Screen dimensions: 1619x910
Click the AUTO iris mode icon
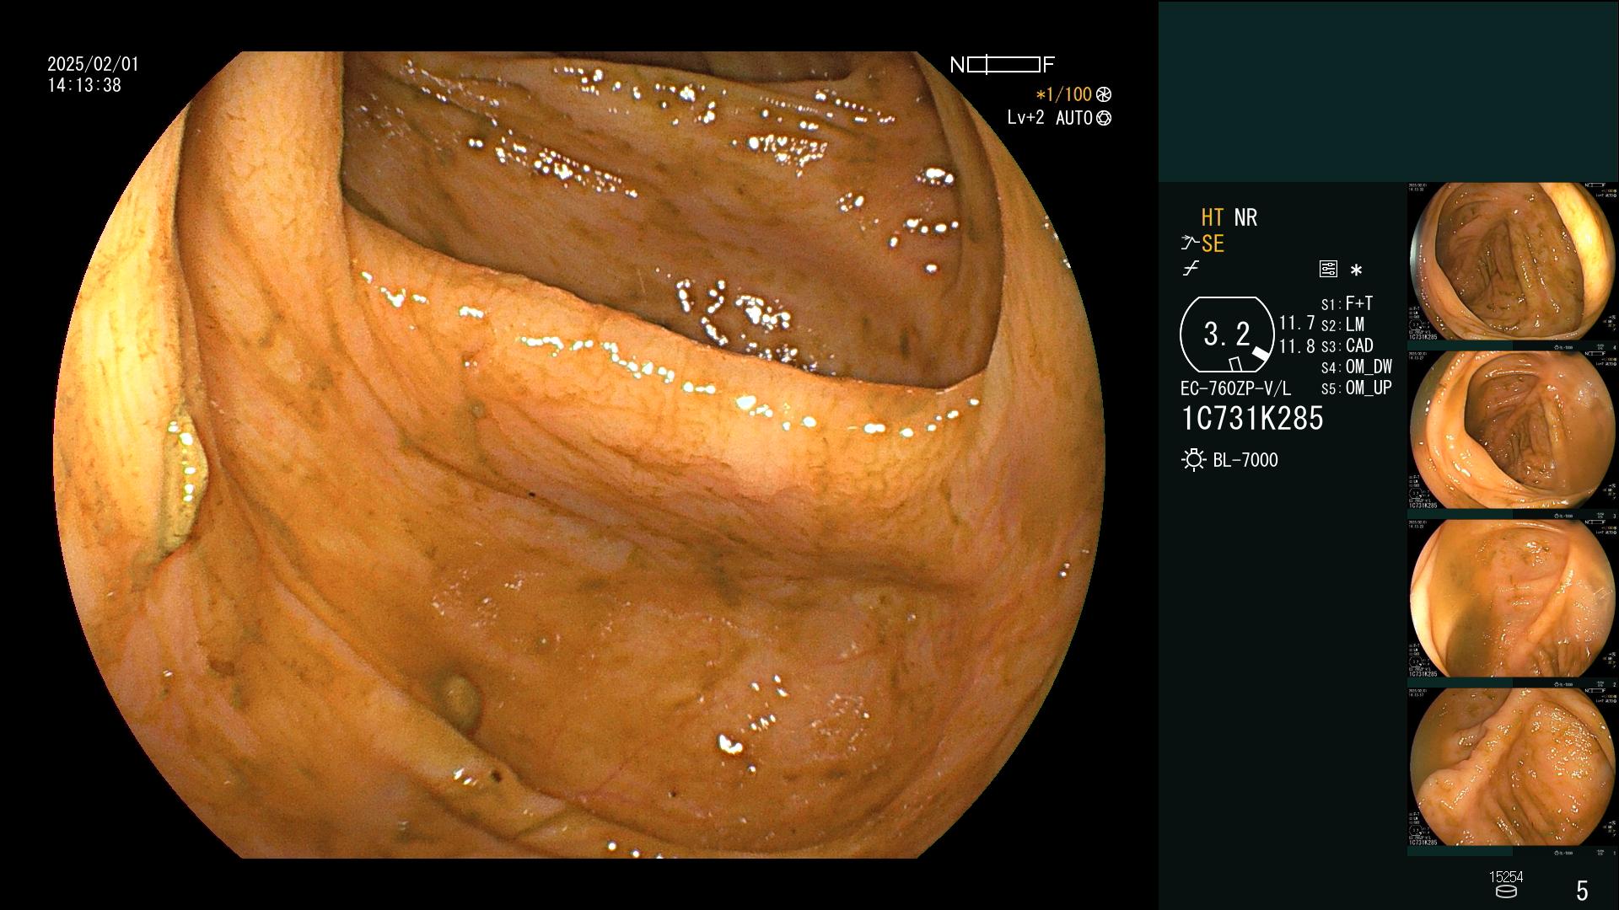[x=1103, y=119]
